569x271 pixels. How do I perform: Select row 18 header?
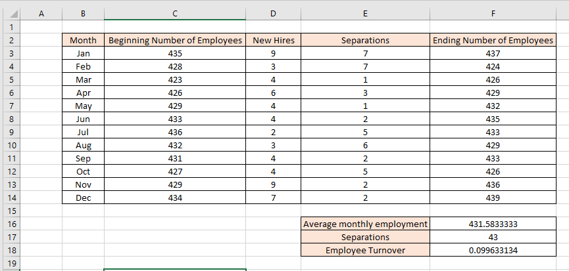click(x=12, y=250)
